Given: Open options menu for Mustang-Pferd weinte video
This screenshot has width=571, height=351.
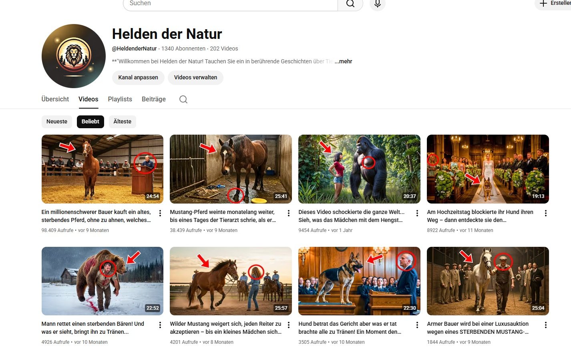Looking at the screenshot, I should tap(289, 213).
